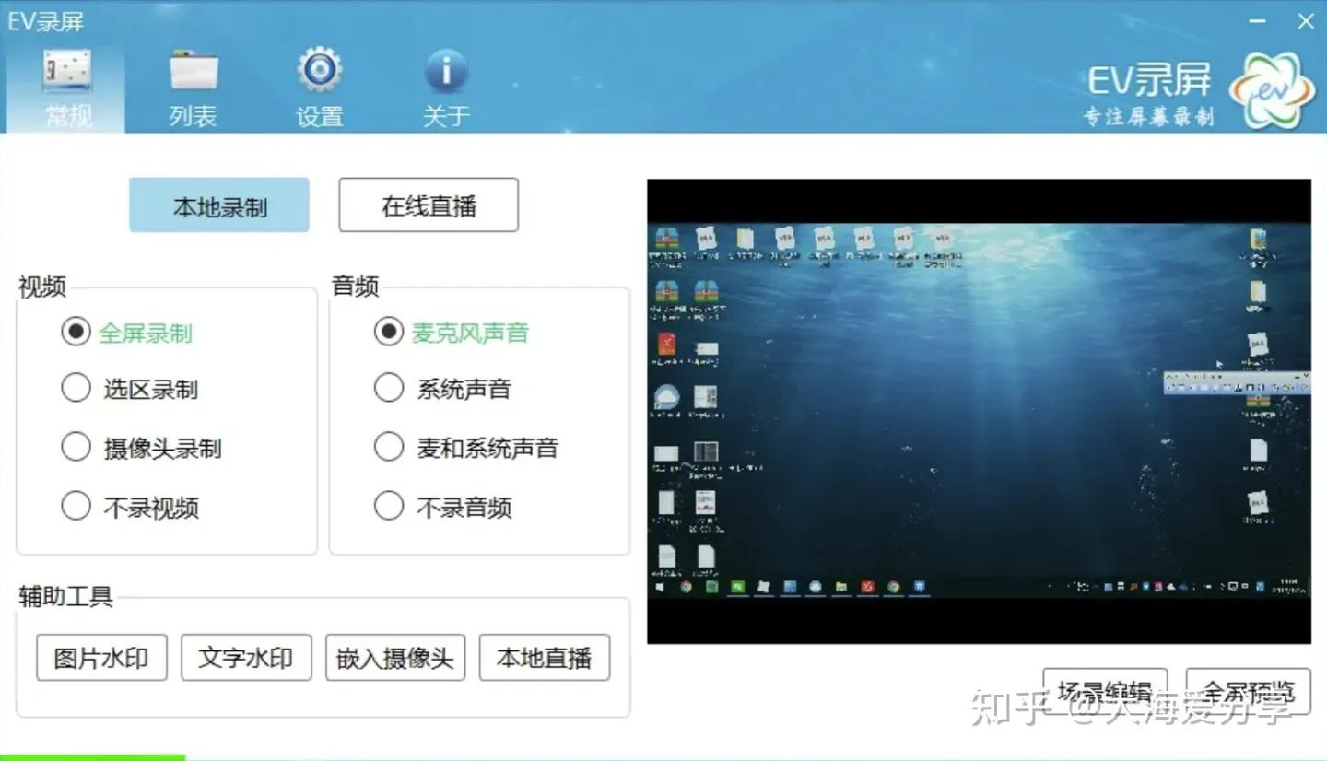Switch to 在线直播 mode

(x=428, y=205)
